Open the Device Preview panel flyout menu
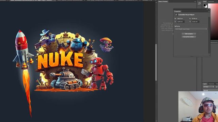This screenshot has height=122, width=218. pyautogui.click(x=195, y=1)
